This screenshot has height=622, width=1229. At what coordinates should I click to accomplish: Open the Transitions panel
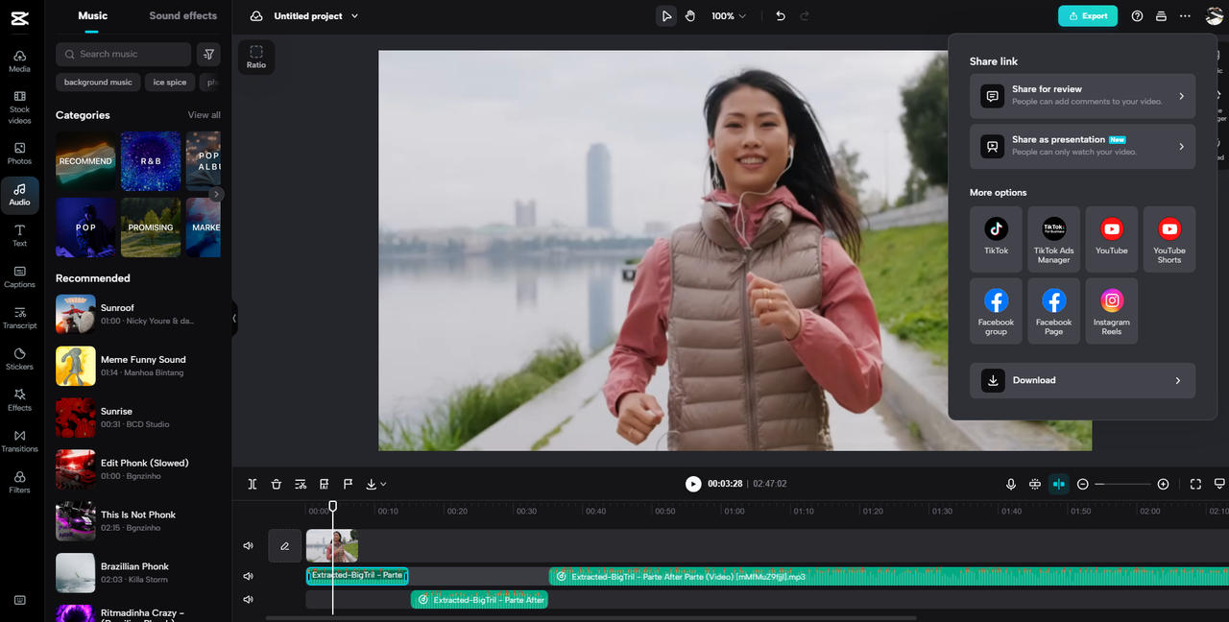pos(19,441)
